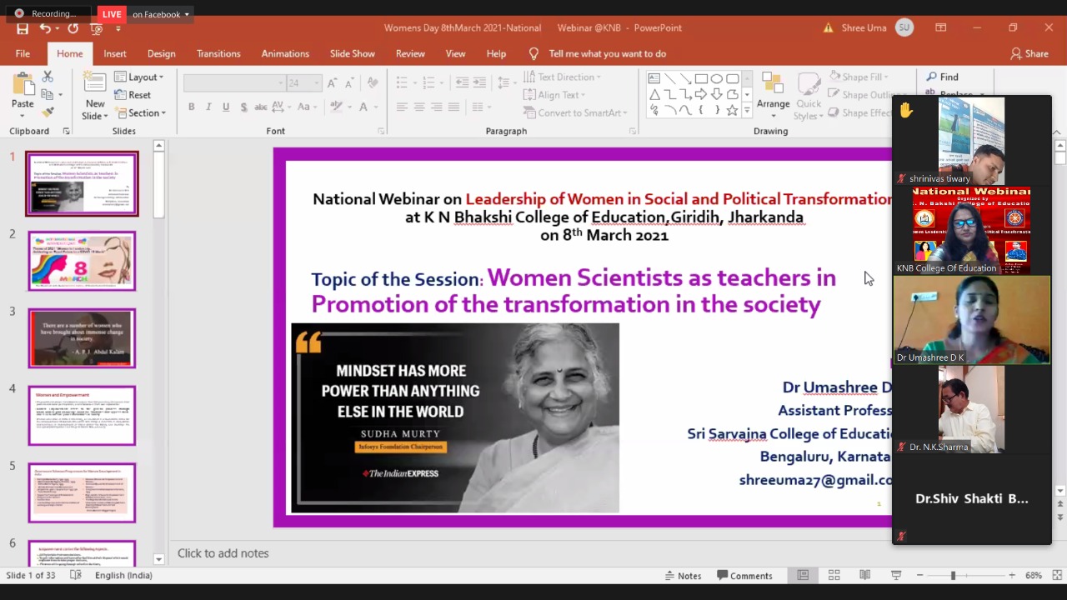Expand the Section dropdown
1067x600 pixels.
pos(141,112)
